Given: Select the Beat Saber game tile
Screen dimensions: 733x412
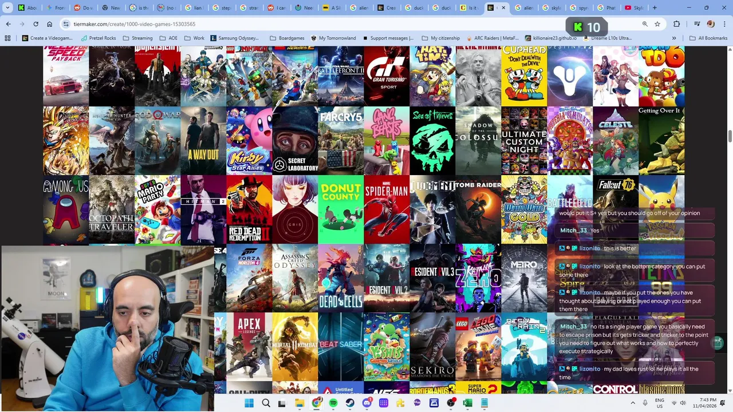Looking at the screenshot, I should click(x=341, y=347).
